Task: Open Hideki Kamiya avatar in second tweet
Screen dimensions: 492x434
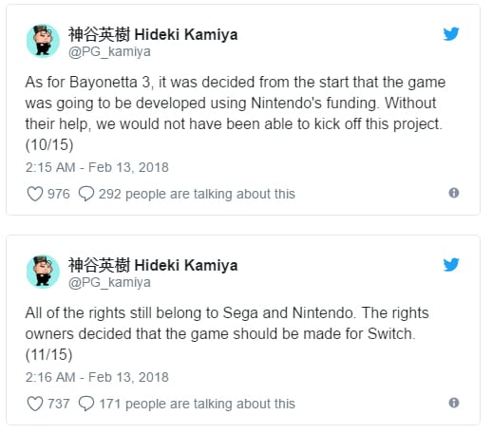Action: [x=43, y=272]
